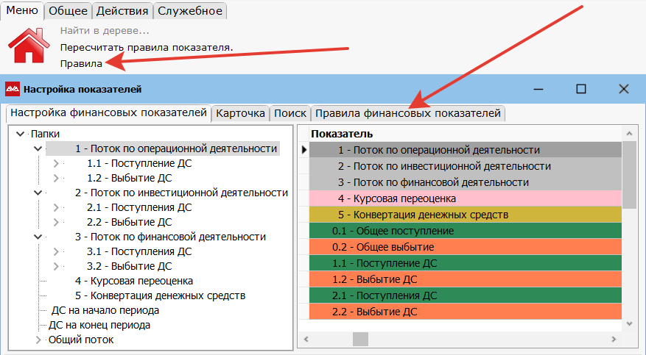Click the grid horizontal scrollbar left arrow
Screen dimensions: 646x355
click(306, 339)
